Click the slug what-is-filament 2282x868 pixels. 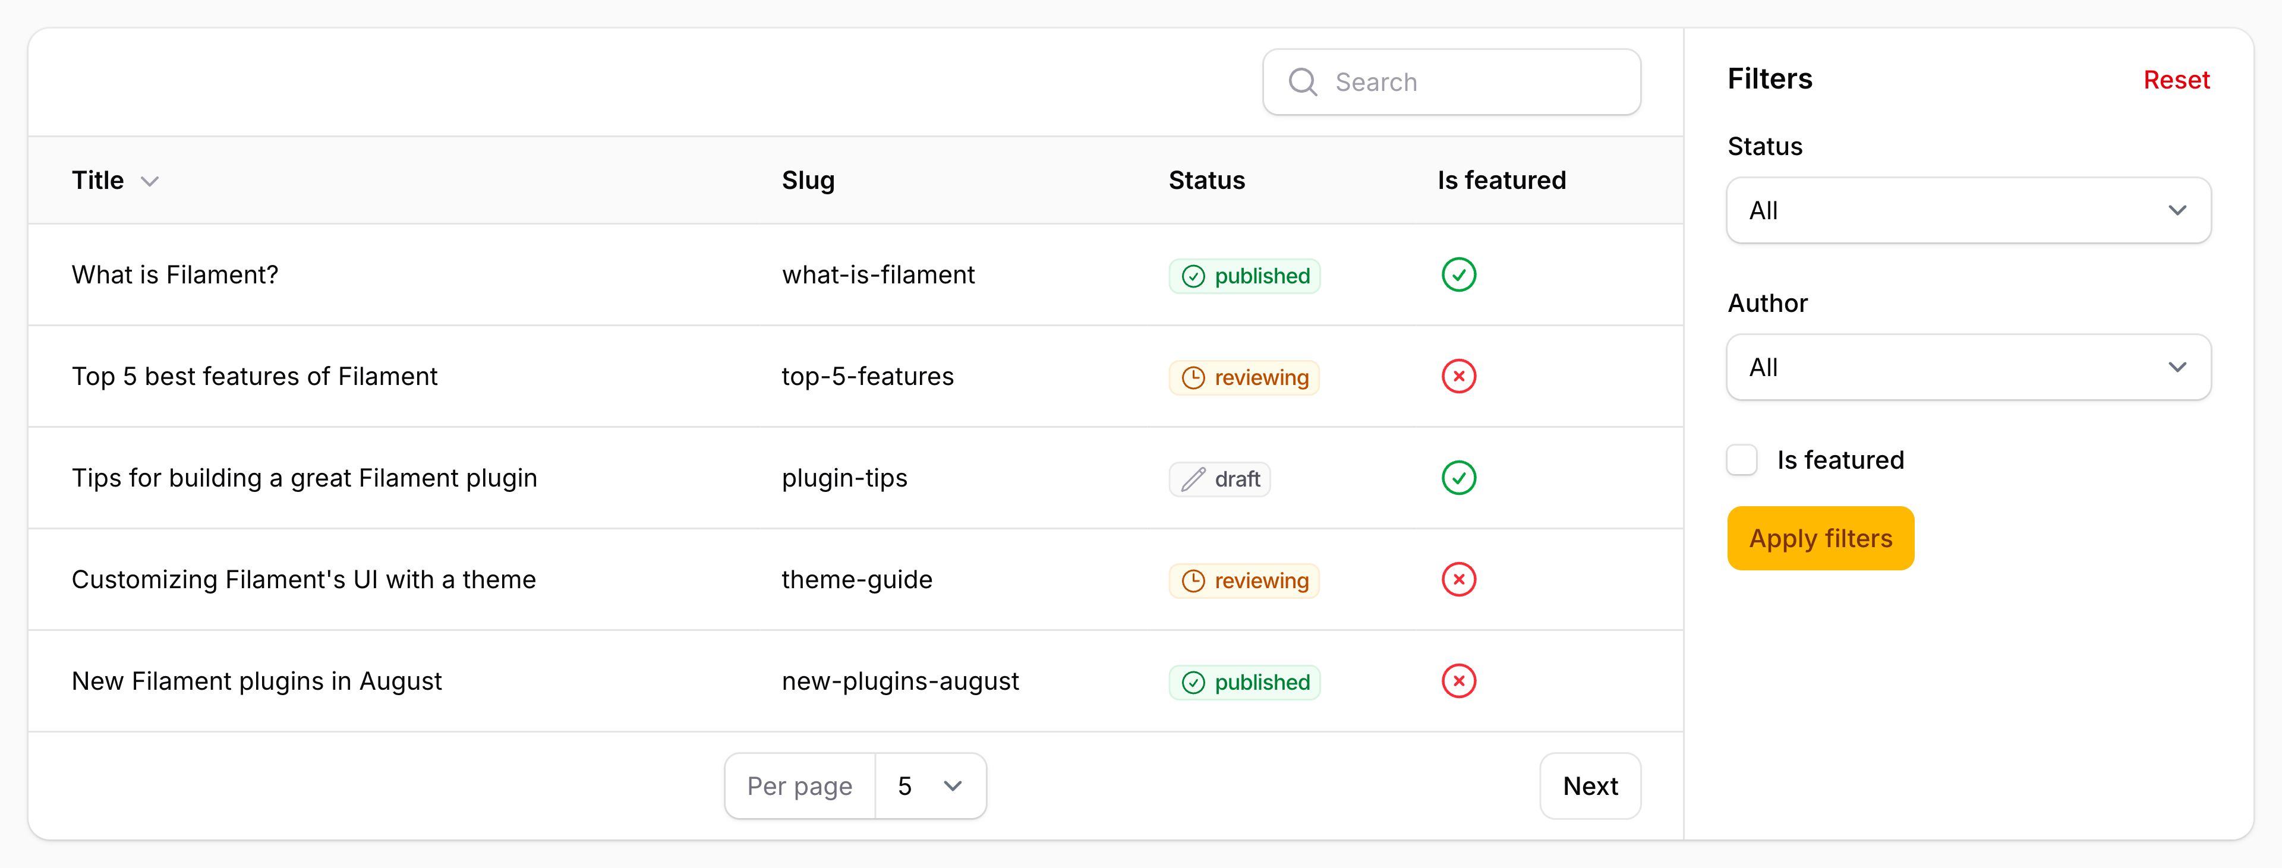tap(878, 274)
